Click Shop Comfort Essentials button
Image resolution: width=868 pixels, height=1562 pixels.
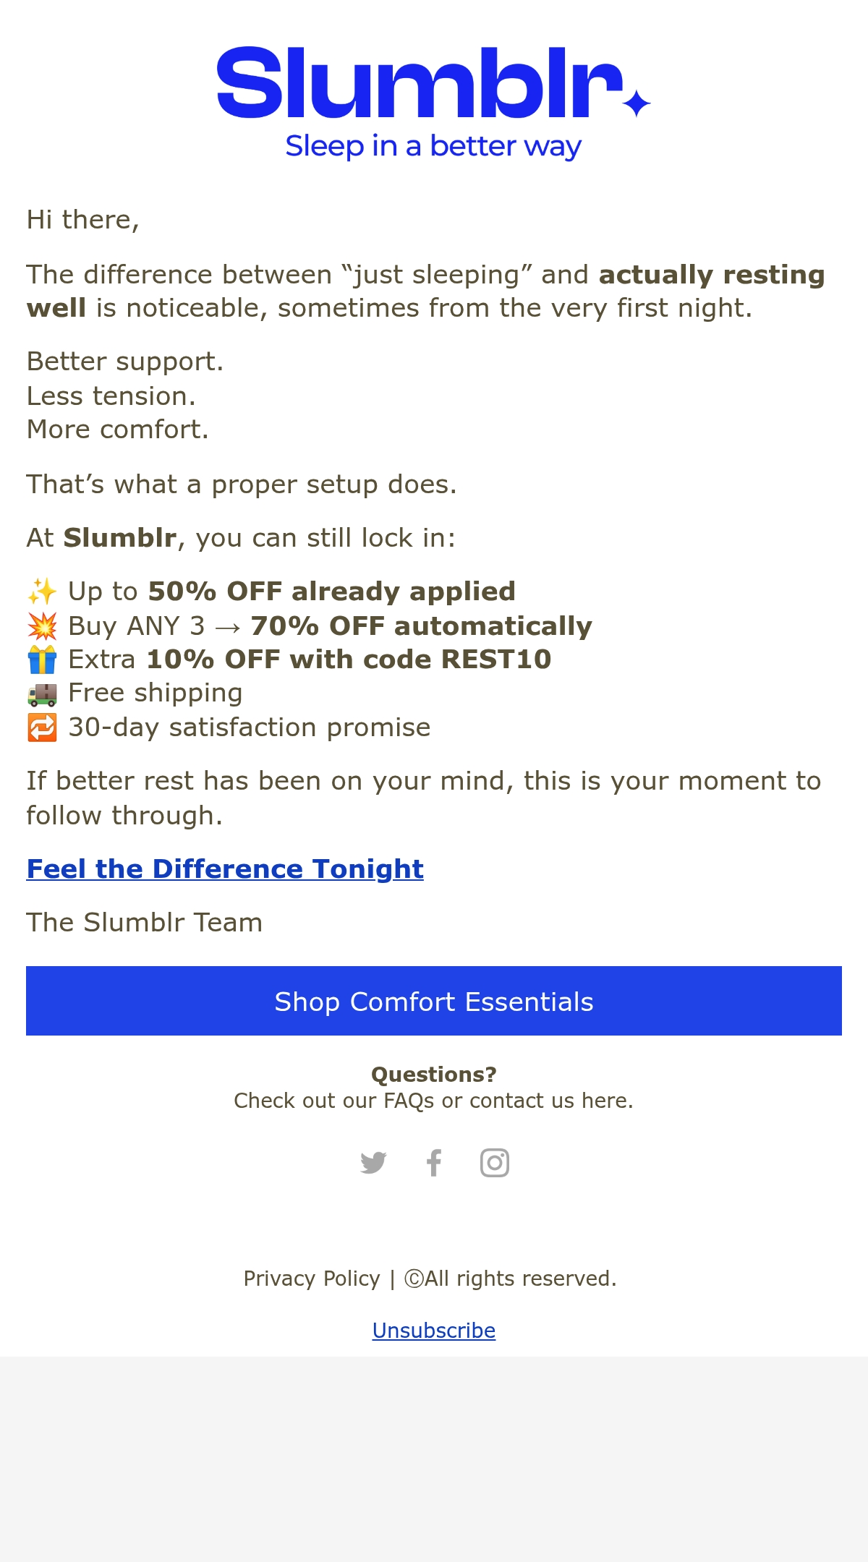pyautogui.click(x=434, y=1001)
